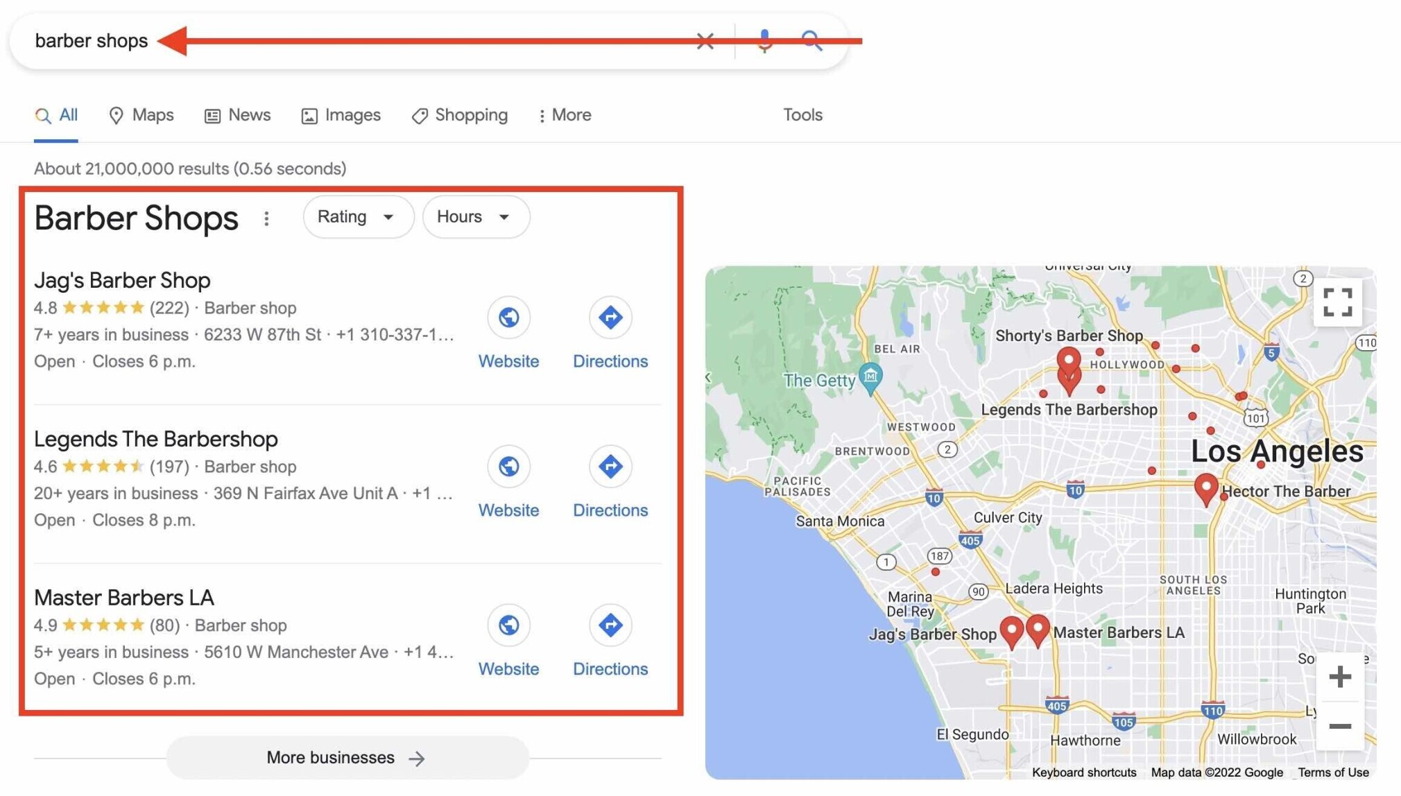
Task: Click Hector The Barber map pin
Action: (1206, 490)
